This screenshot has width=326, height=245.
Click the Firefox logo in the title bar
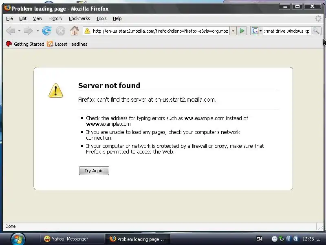7,8
